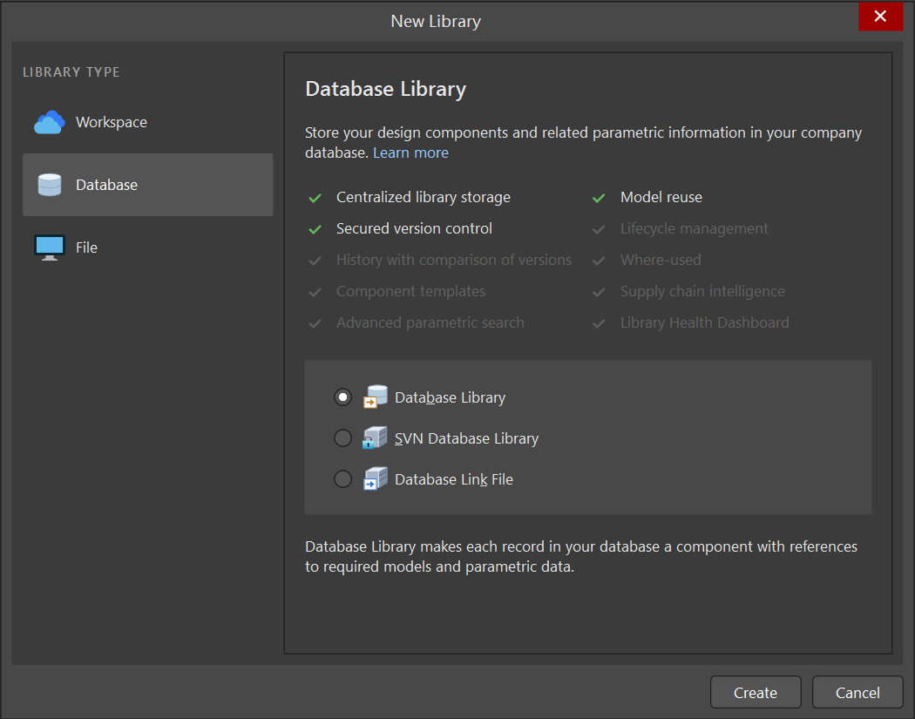Close the New Library dialog
Image resolution: width=915 pixels, height=719 pixels.
point(880,17)
